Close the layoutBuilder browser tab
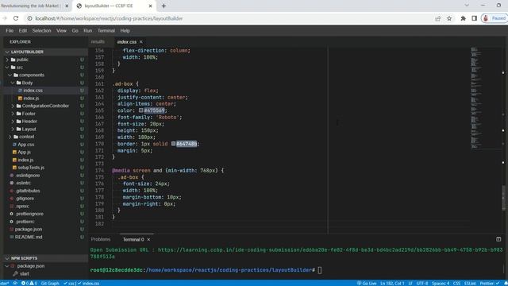Screen dimensions: 508x286 (150, 6)
